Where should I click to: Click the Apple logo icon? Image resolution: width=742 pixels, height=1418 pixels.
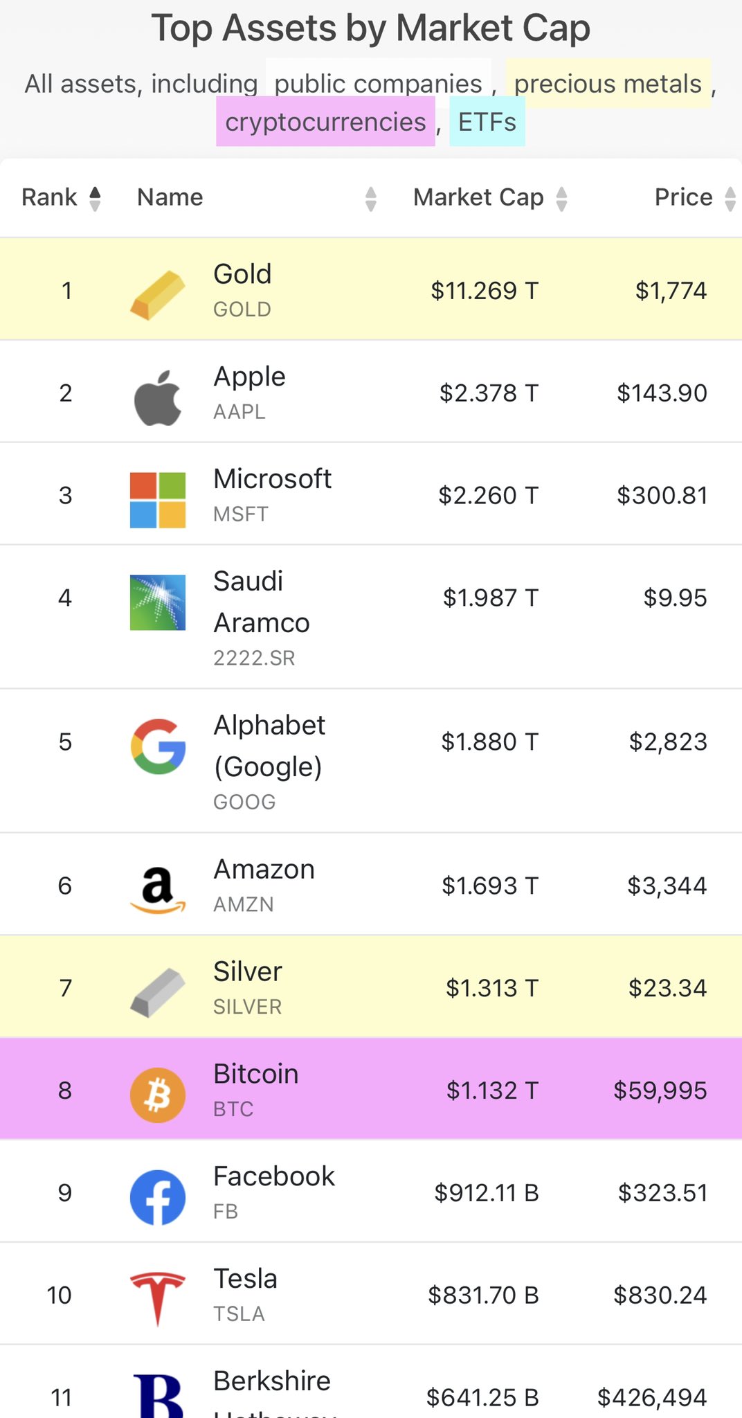tap(158, 397)
